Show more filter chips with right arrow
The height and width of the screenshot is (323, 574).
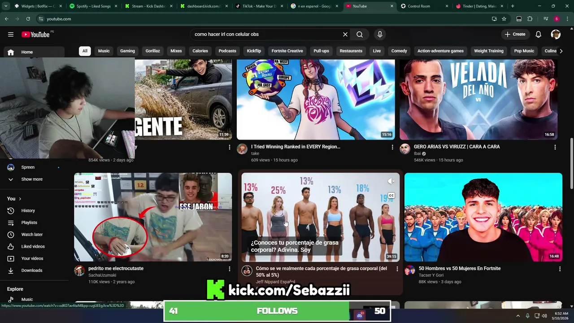click(x=561, y=51)
